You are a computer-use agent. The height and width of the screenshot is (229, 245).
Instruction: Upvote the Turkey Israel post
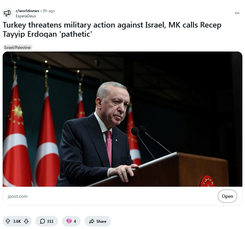click(x=8, y=221)
